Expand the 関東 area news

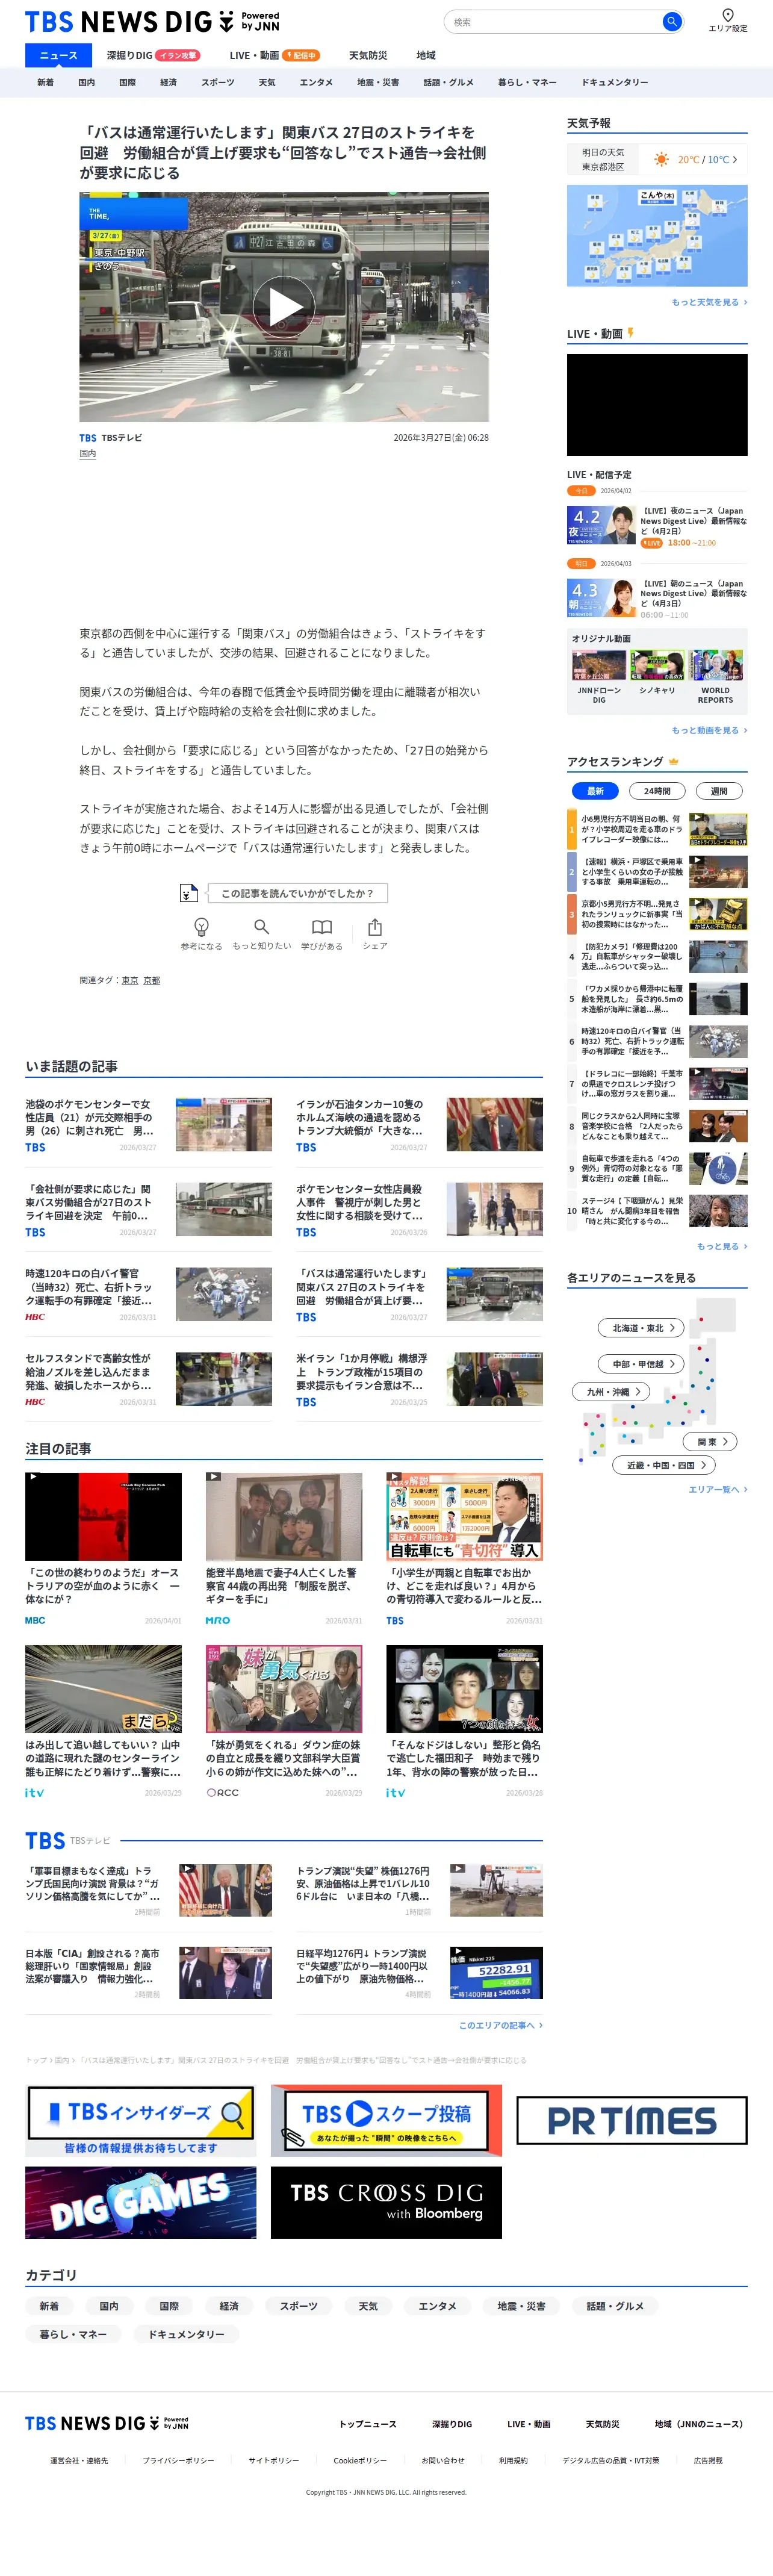(x=711, y=1441)
